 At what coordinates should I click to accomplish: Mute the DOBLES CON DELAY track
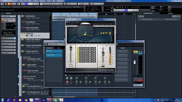pyautogui.click(x=22, y=51)
